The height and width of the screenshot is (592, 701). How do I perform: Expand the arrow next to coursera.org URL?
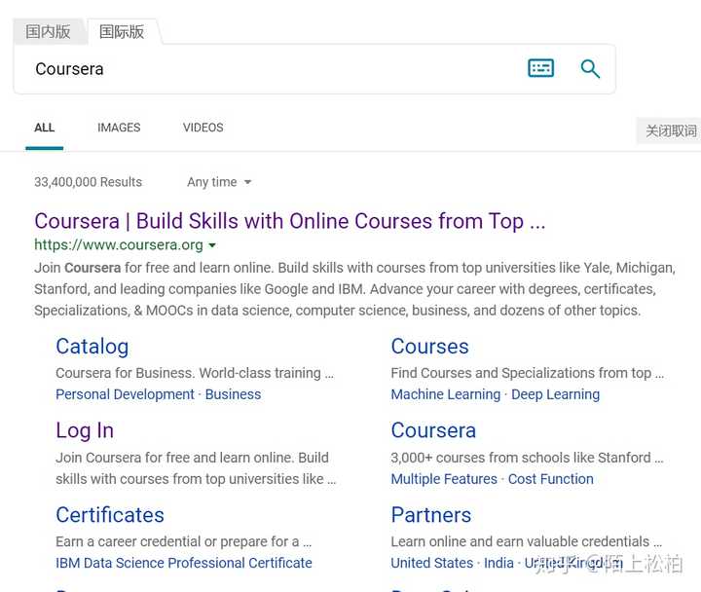click(x=212, y=245)
